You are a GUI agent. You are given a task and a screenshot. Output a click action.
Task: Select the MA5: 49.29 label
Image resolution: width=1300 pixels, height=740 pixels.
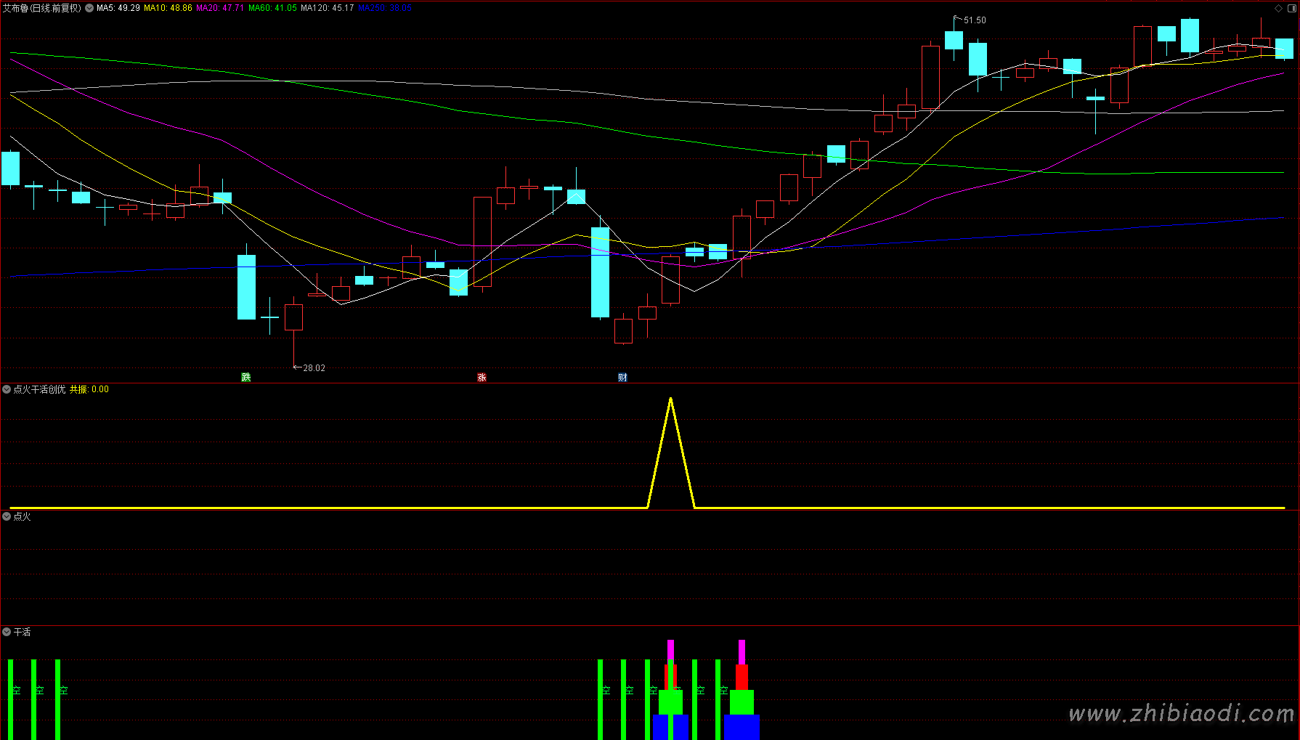tap(118, 8)
